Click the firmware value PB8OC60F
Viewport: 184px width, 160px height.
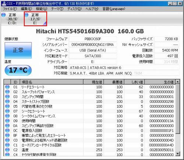pyautogui.click(x=93, y=39)
